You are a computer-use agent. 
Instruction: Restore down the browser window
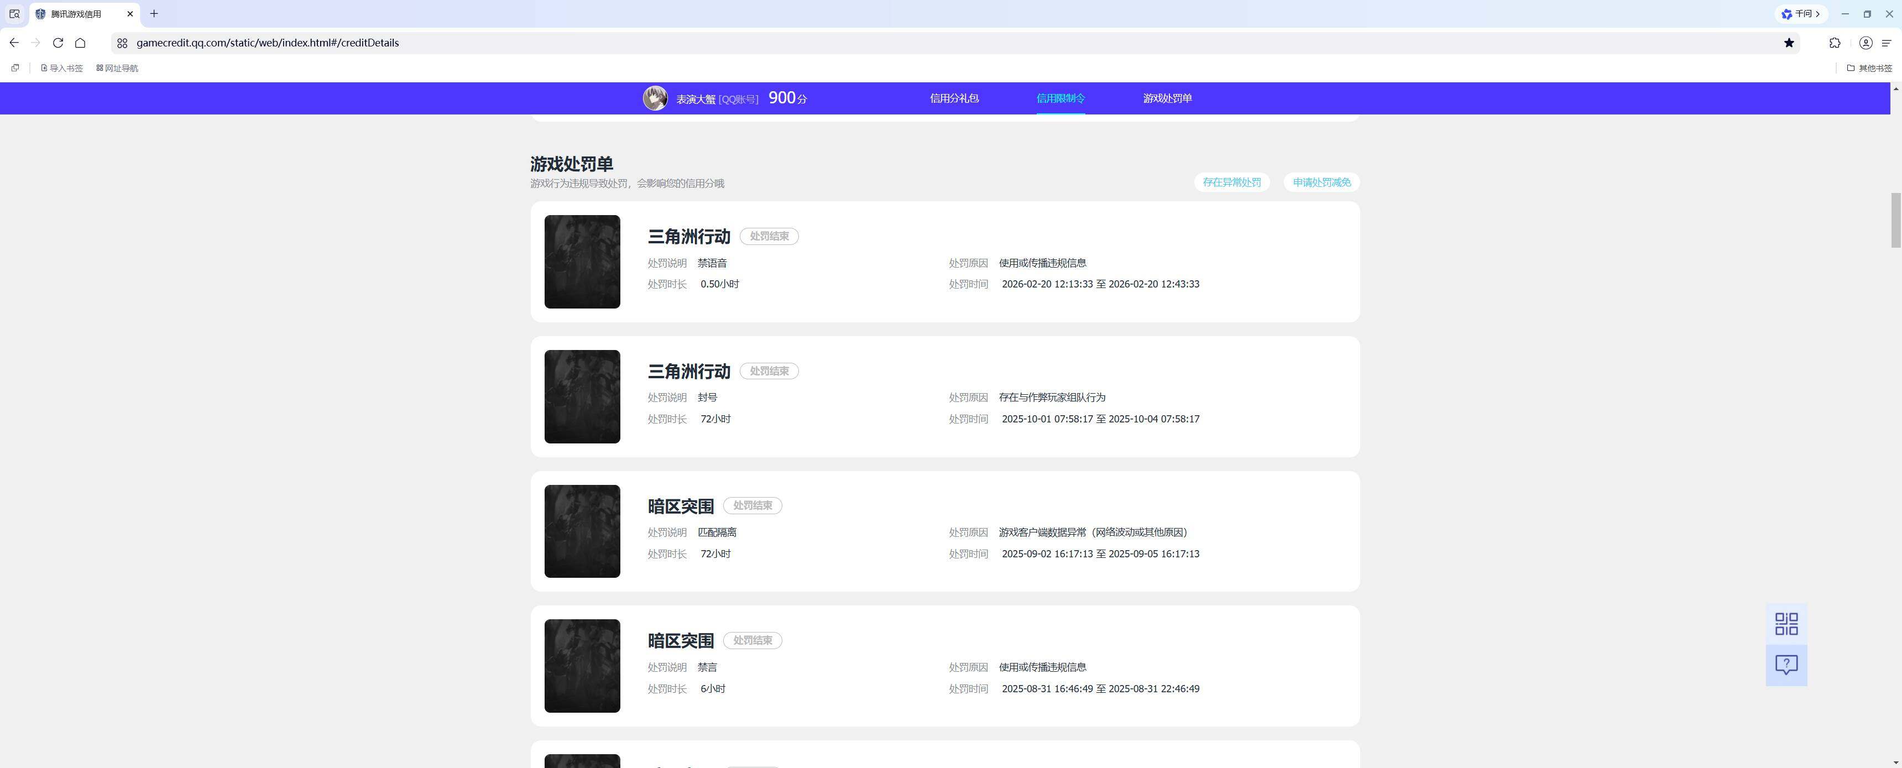coord(1867,14)
